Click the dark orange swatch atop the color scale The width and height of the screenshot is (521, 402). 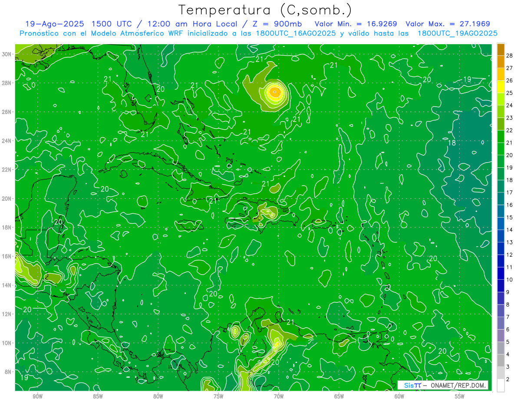coord(501,49)
